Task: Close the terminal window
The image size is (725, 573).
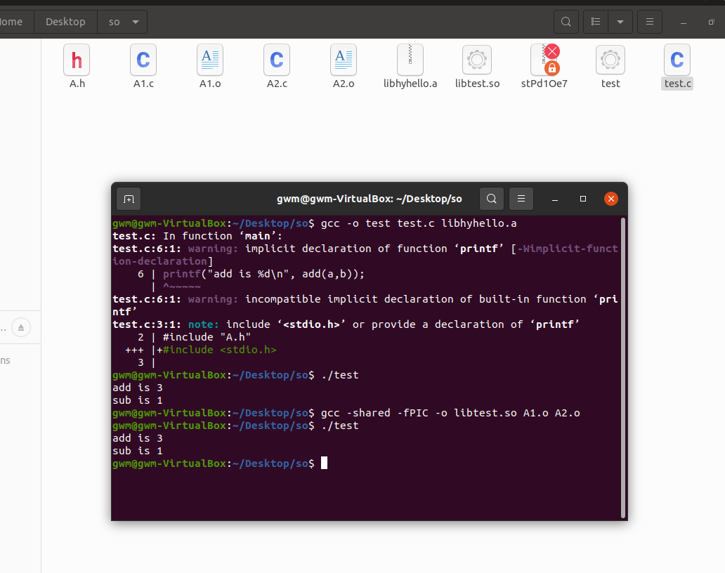Action: pyautogui.click(x=611, y=199)
